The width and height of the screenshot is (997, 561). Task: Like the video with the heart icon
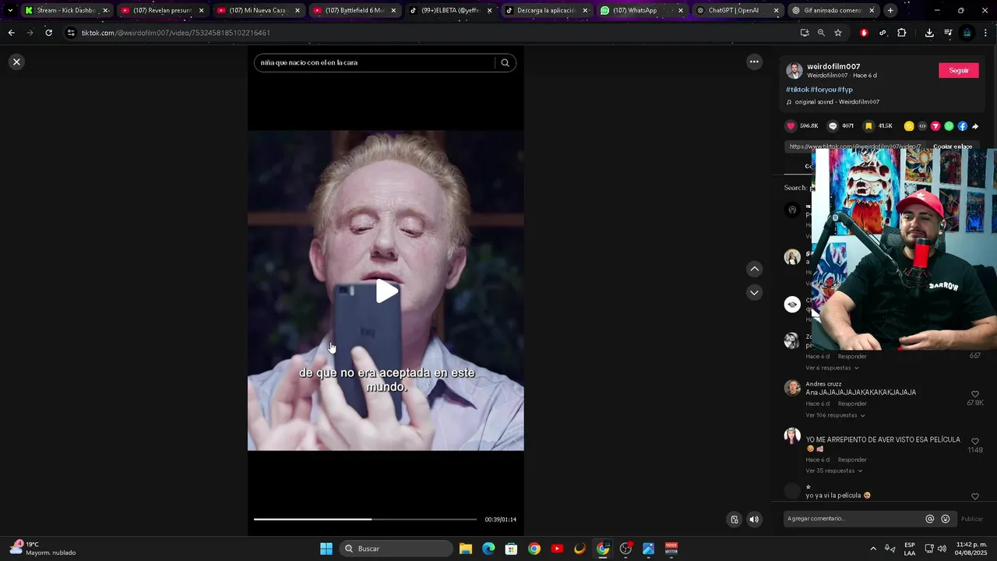[x=791, y=126]
